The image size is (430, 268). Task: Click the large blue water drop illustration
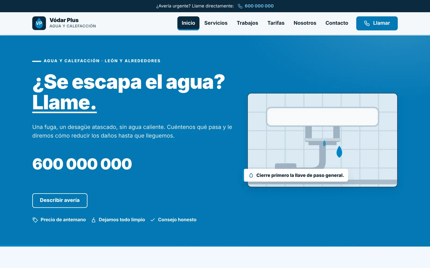click(339, 152)
